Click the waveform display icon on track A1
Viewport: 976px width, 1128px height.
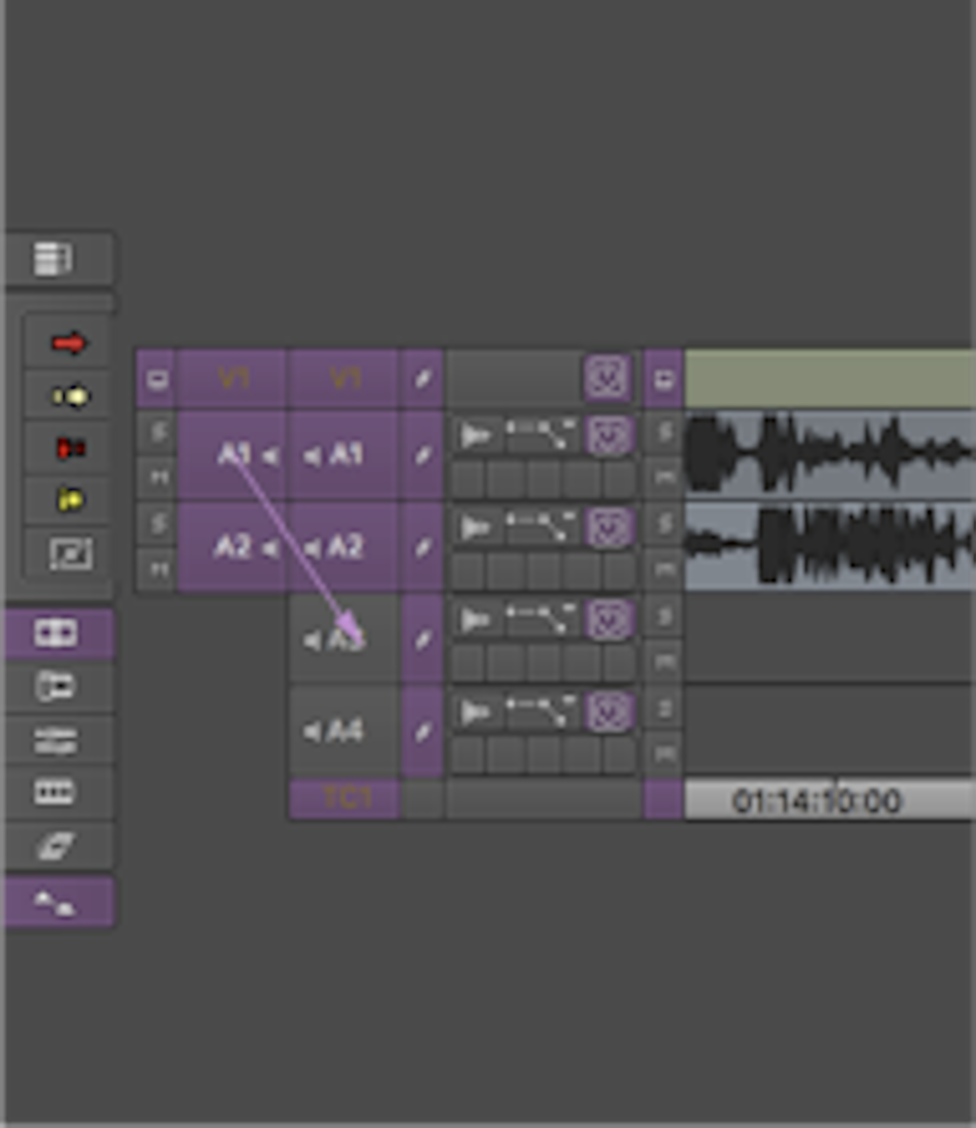click(475, 435)
